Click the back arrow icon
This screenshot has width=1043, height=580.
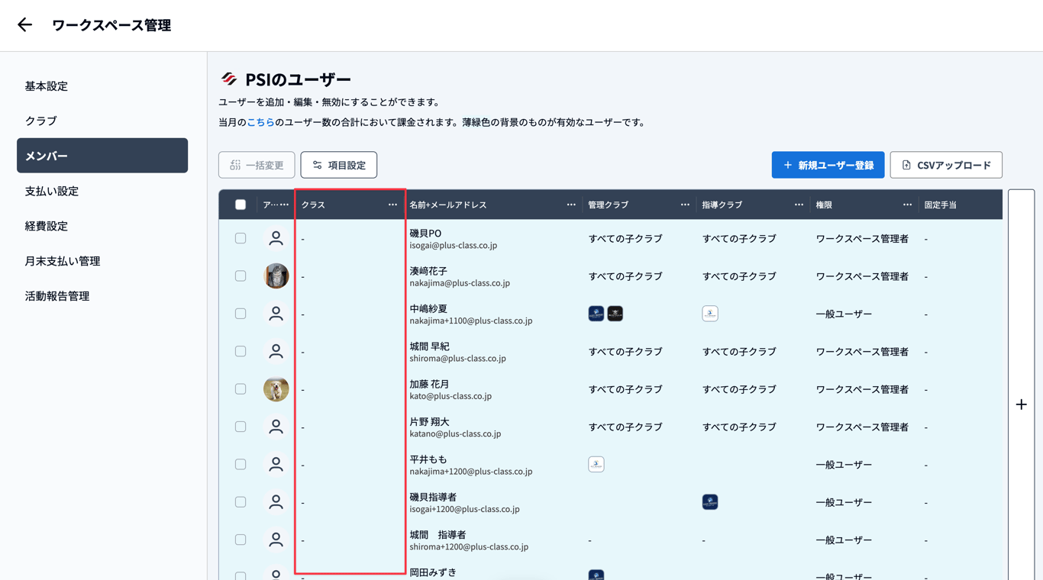coord(24,25)
